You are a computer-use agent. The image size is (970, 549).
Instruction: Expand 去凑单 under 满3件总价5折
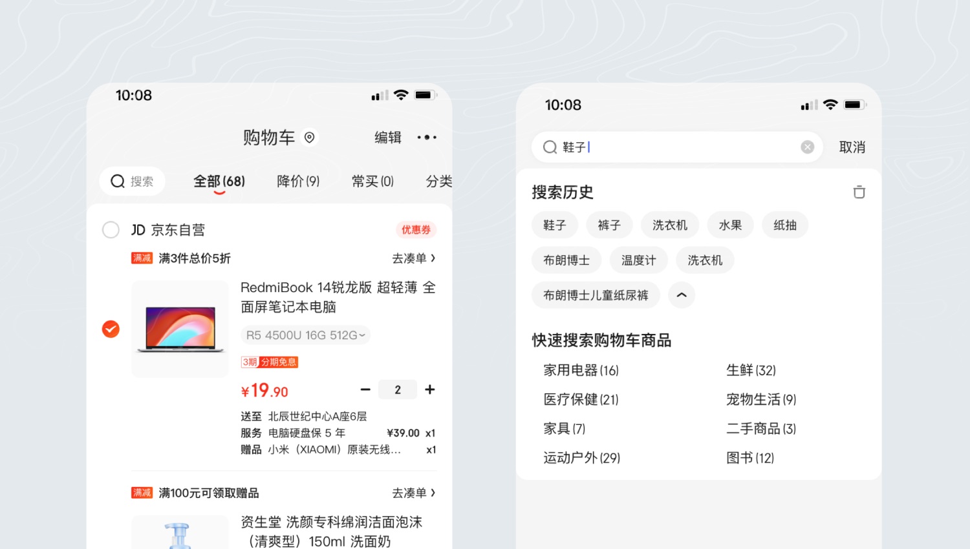tap(414, 258)
